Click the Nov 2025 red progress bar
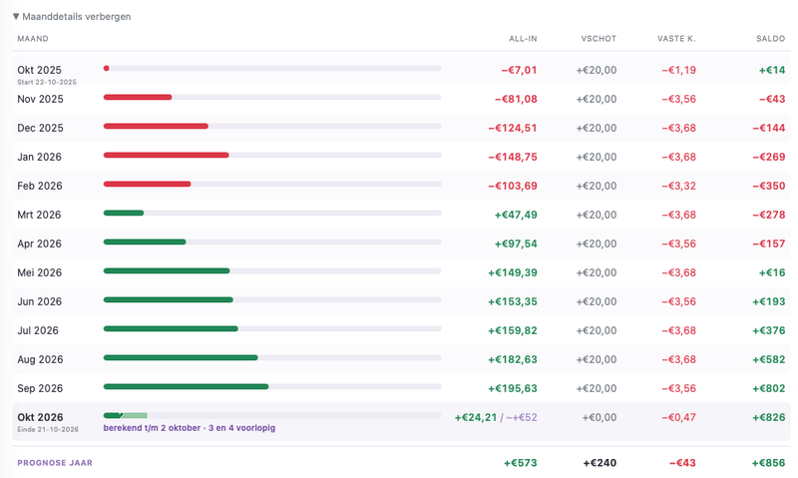 138,97
